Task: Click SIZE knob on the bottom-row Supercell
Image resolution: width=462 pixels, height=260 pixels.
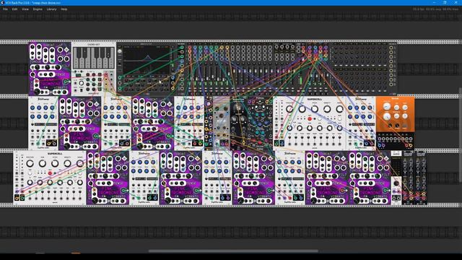Action: [42, 164]
